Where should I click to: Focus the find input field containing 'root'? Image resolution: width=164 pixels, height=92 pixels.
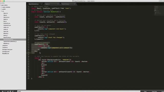[x=79, y=91]
